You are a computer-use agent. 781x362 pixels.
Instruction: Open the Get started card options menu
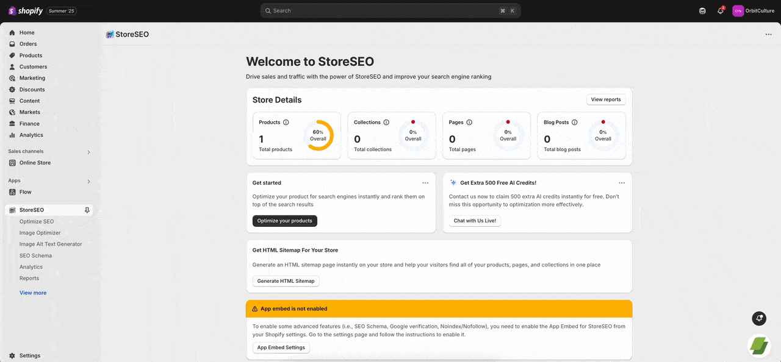[425, 183]
